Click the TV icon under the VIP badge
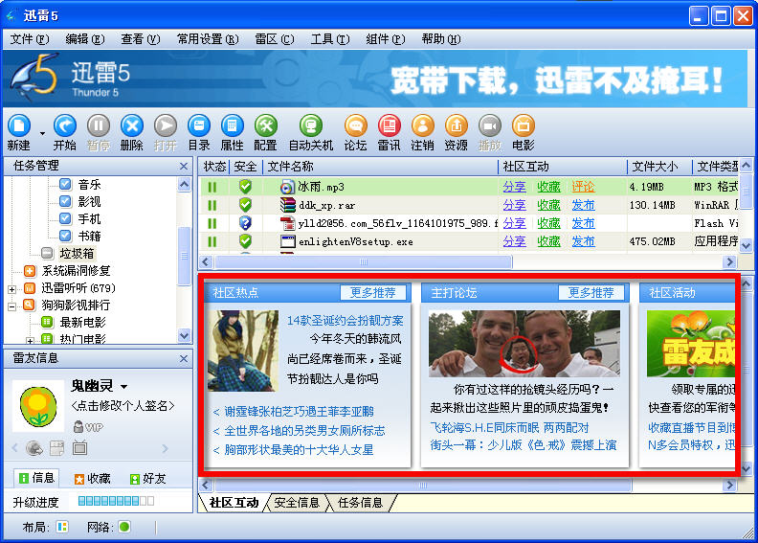This screenshot has height=543, width=758. pos(79,448)
